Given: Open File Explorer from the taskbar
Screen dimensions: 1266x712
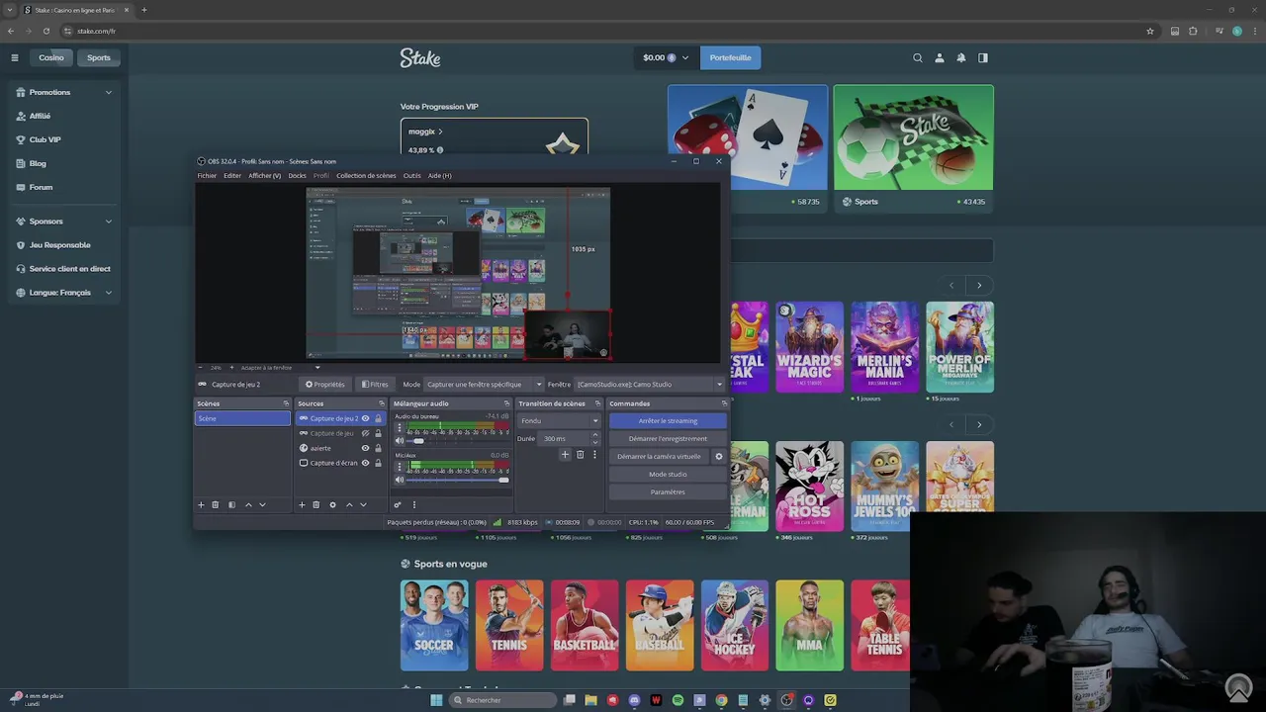Looking at the screenshot, I should click(590, 700).
